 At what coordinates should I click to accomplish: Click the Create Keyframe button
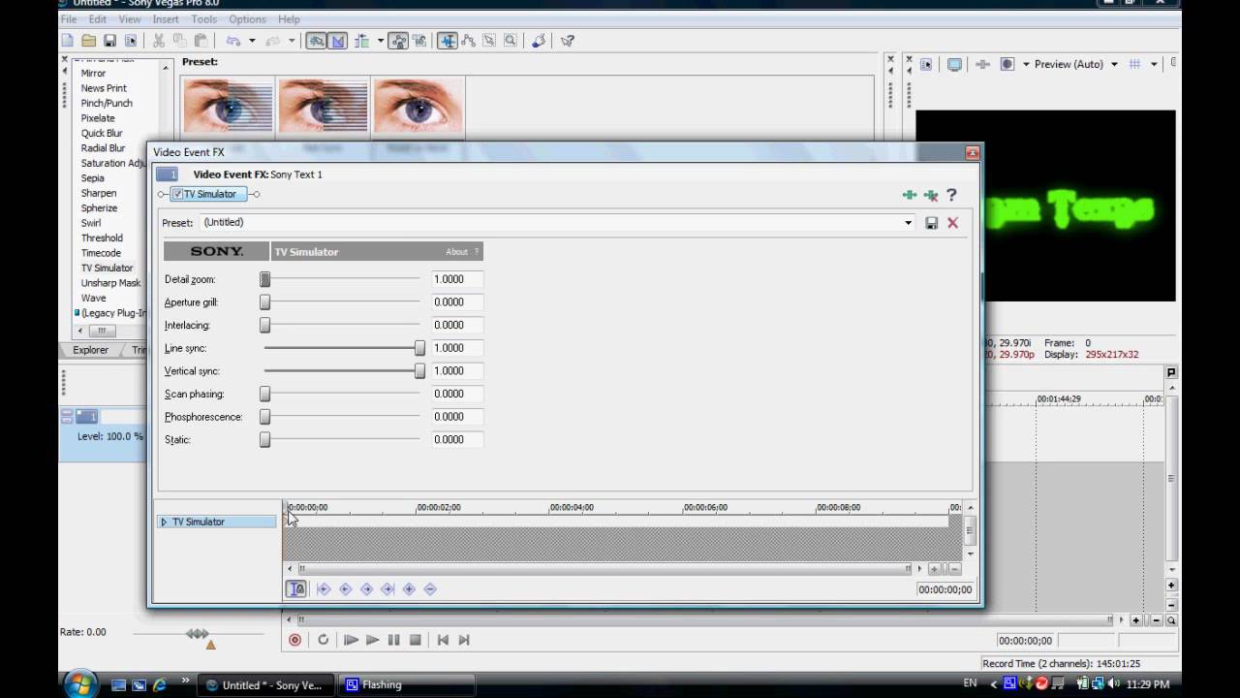409,588
